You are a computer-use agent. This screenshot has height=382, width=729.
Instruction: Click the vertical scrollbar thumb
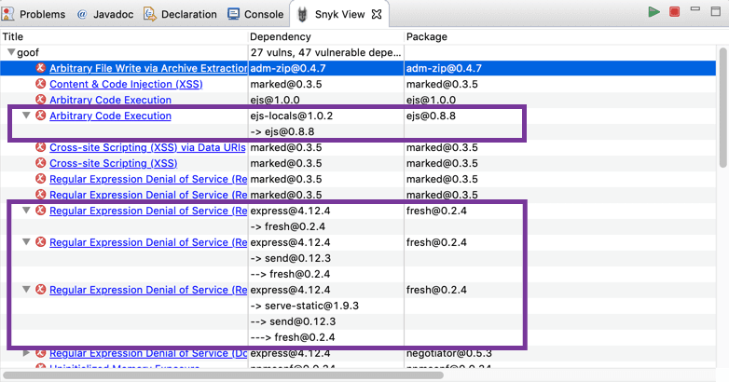723,107
